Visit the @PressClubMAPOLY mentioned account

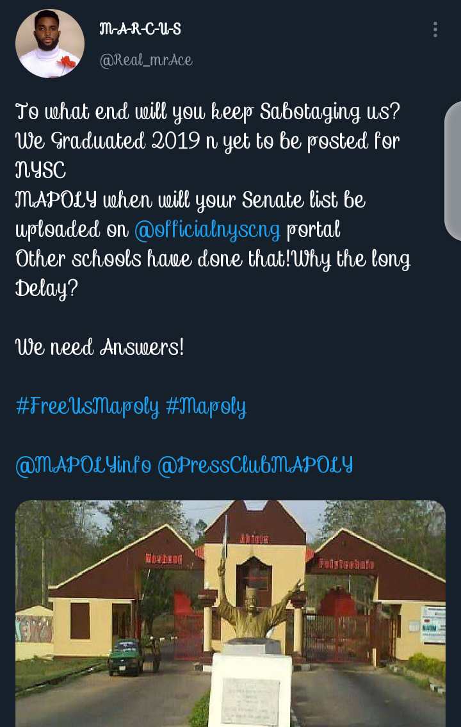click(255, 465)
